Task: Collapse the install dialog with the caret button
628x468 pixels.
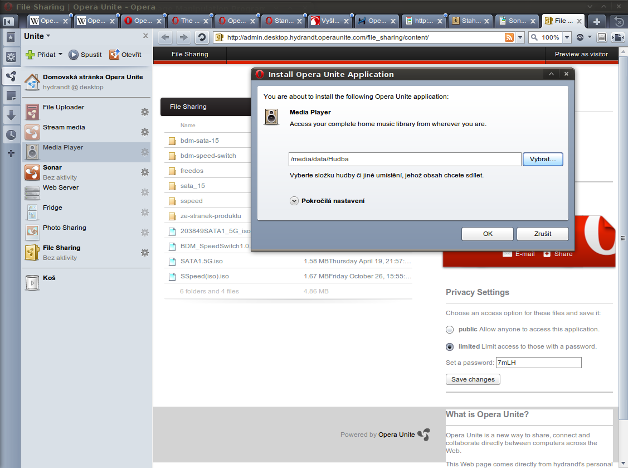Action: point(552,74)
